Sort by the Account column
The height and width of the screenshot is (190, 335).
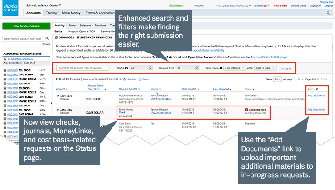(x=62, y=89)
